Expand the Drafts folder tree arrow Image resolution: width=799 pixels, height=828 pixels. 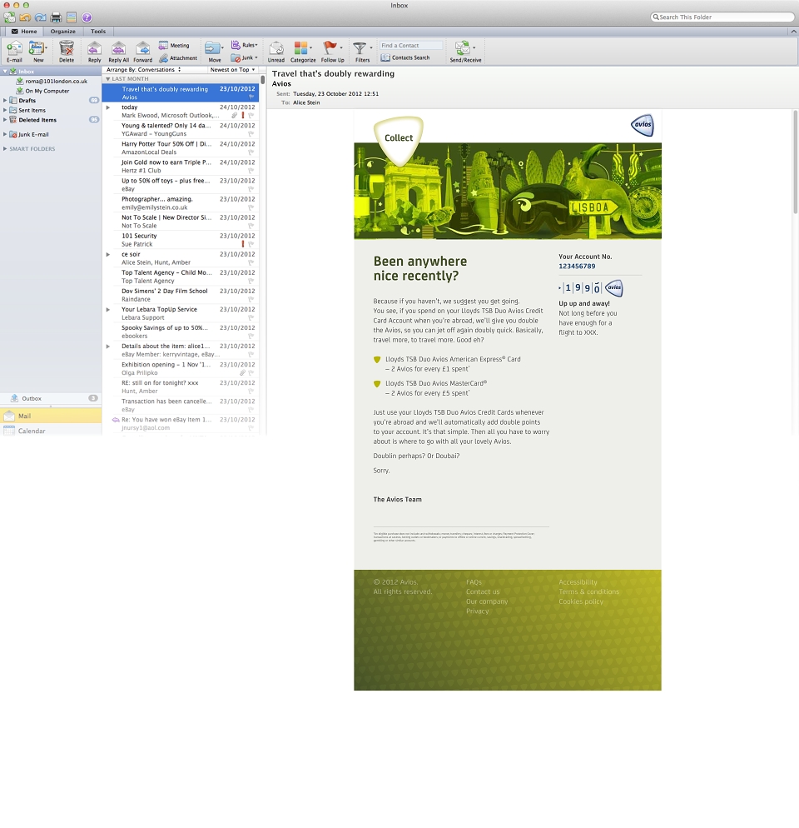pyautogui.click(x=5, y=100)
